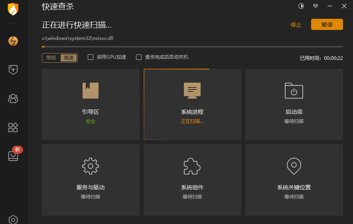Toggle the skin theme icon in title bar

pos(301,6)
